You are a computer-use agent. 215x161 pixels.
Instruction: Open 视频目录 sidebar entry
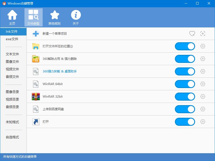[12, 99]
